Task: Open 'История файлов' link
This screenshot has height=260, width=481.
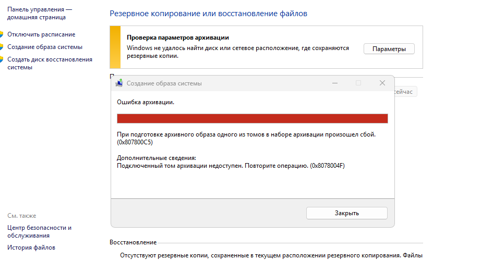Action: coord(31,247)
